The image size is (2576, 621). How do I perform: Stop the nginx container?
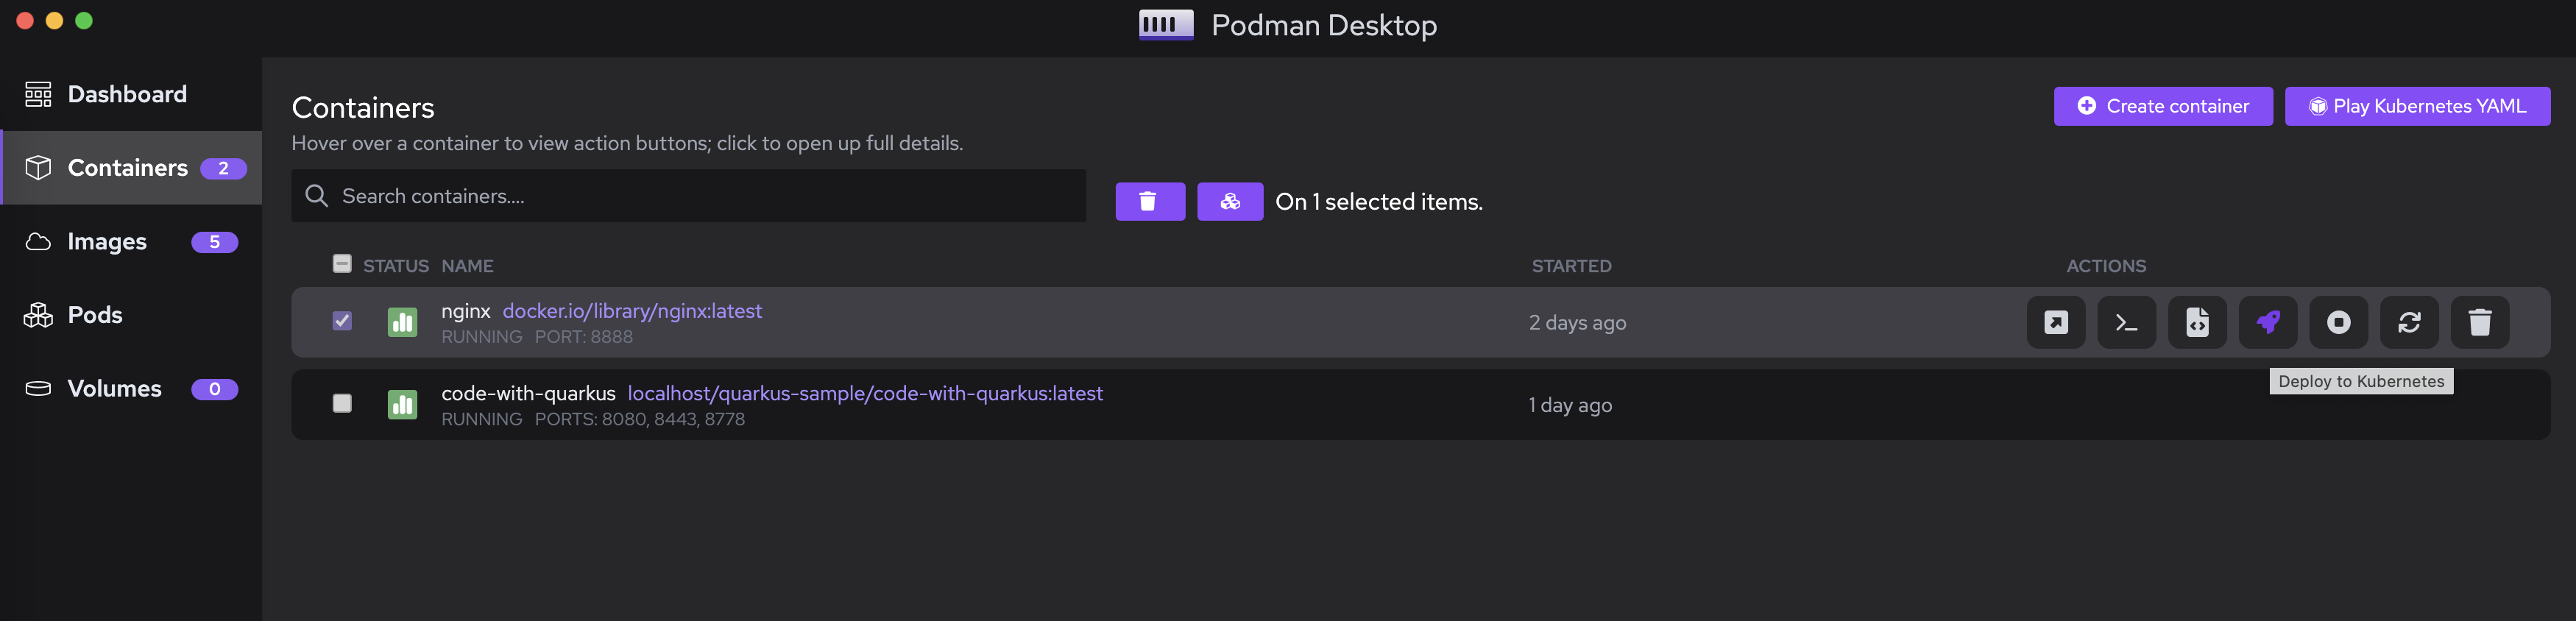click(2338, 322)
